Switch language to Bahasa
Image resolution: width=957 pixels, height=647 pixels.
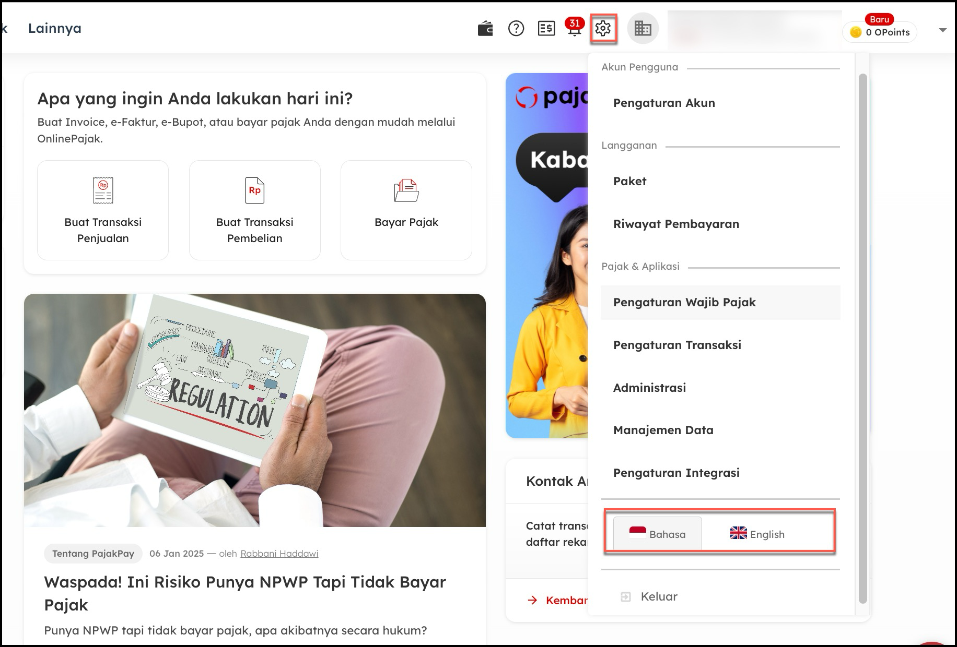658,534
